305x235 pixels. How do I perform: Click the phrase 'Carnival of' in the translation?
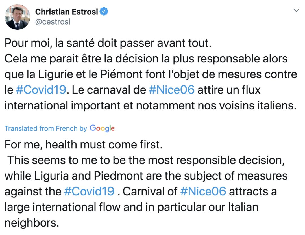150,191
